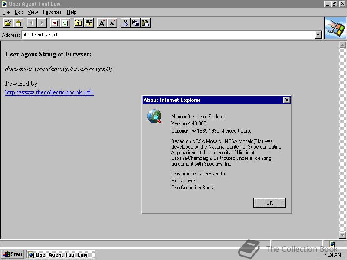Restore down the browser window
This screenshot has height=260, width=347.
[x=334, y=4]
